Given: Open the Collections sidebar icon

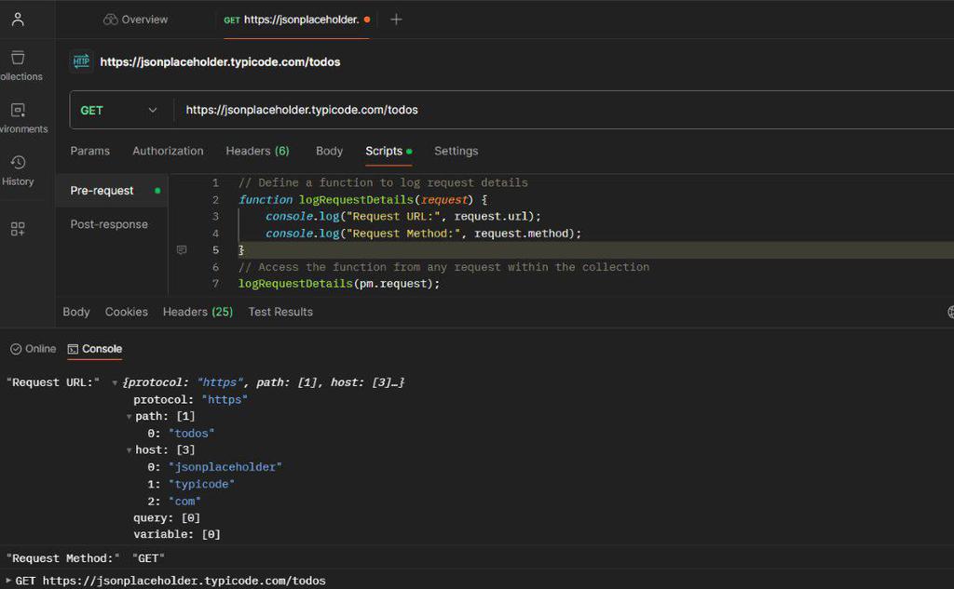Looking at the screenshot, I should [x=18, y=58].
